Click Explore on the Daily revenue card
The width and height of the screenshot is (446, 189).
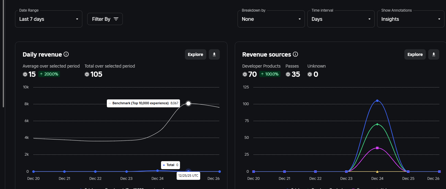click(x=196, y=54)
